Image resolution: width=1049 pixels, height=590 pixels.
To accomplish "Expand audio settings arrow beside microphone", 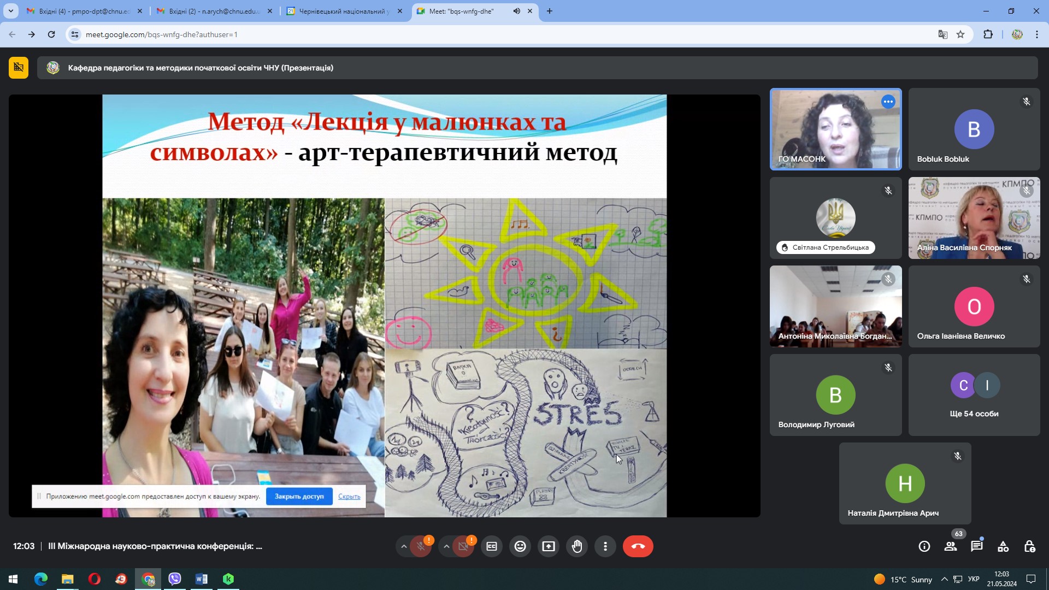I will click(x=404, y=546).
